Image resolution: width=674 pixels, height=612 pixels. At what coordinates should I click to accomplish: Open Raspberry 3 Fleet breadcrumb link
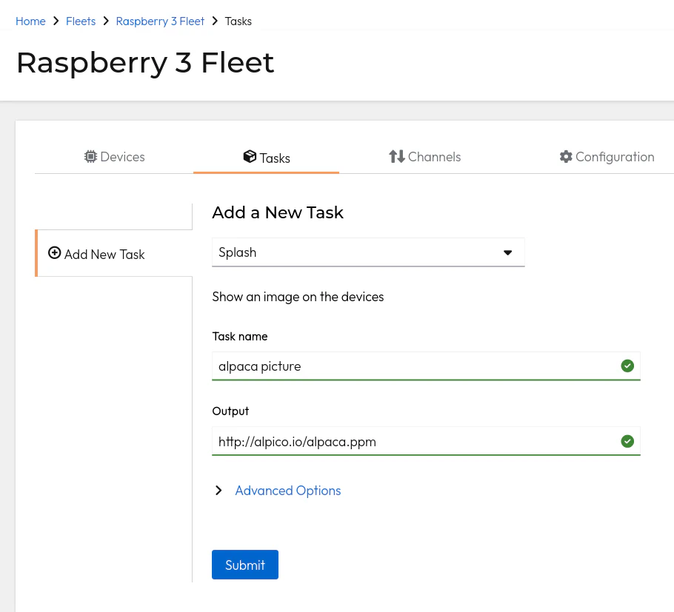[160, 21]
